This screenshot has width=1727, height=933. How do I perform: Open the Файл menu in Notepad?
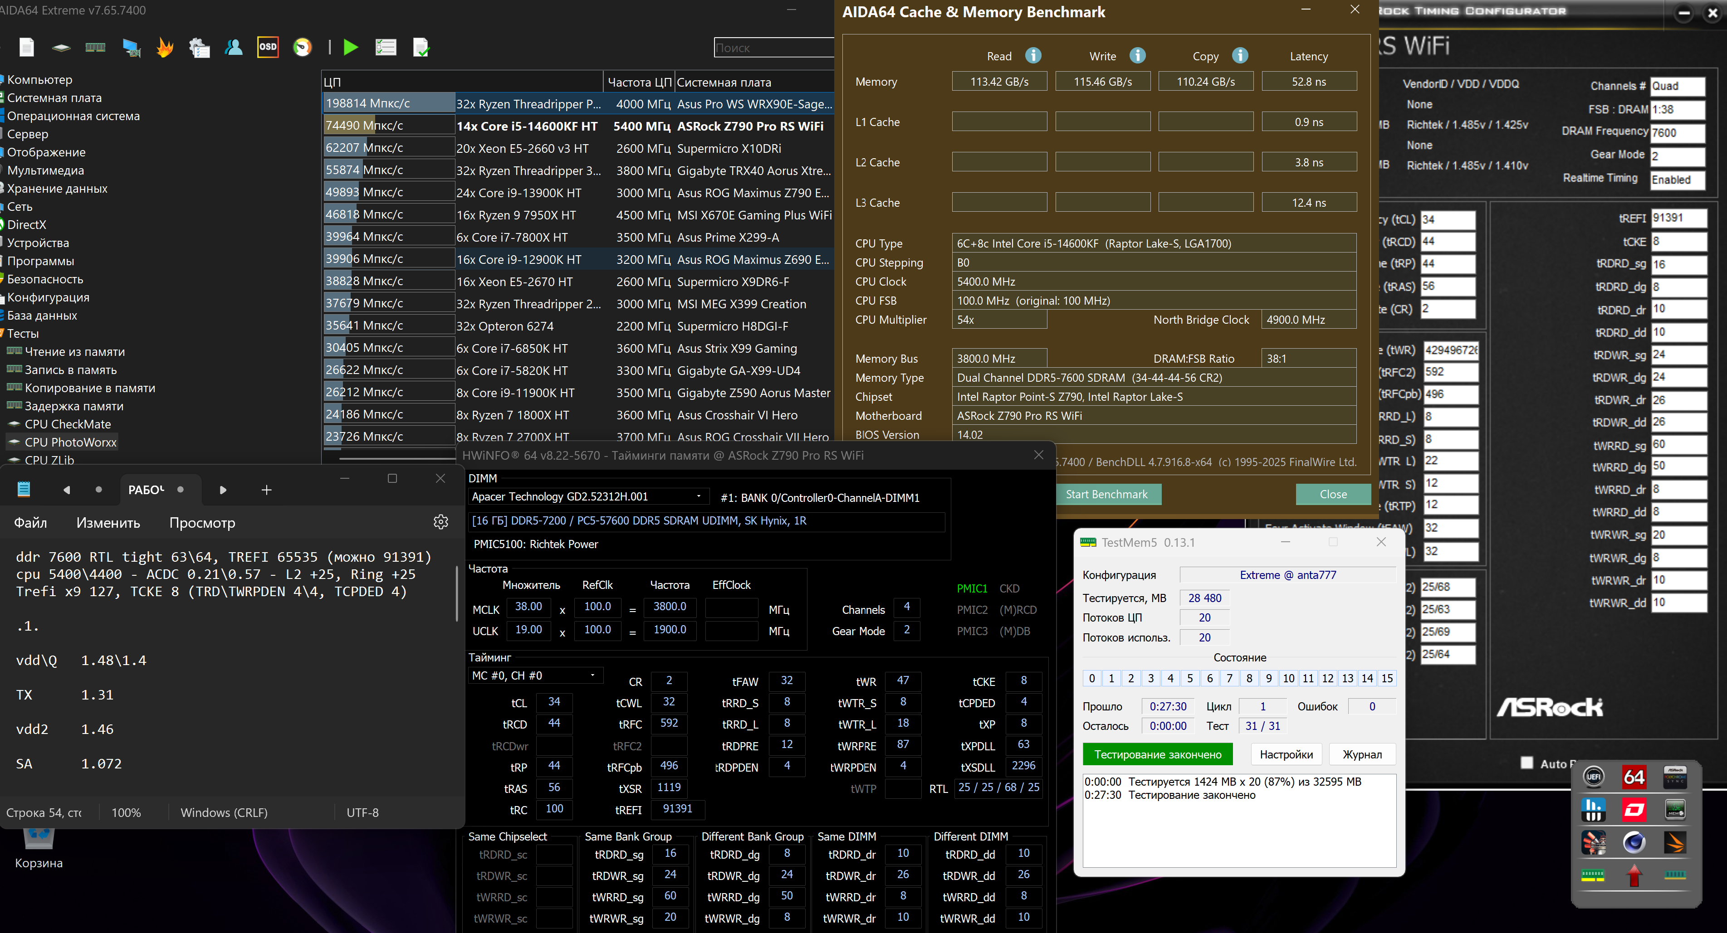pos(30,522)
